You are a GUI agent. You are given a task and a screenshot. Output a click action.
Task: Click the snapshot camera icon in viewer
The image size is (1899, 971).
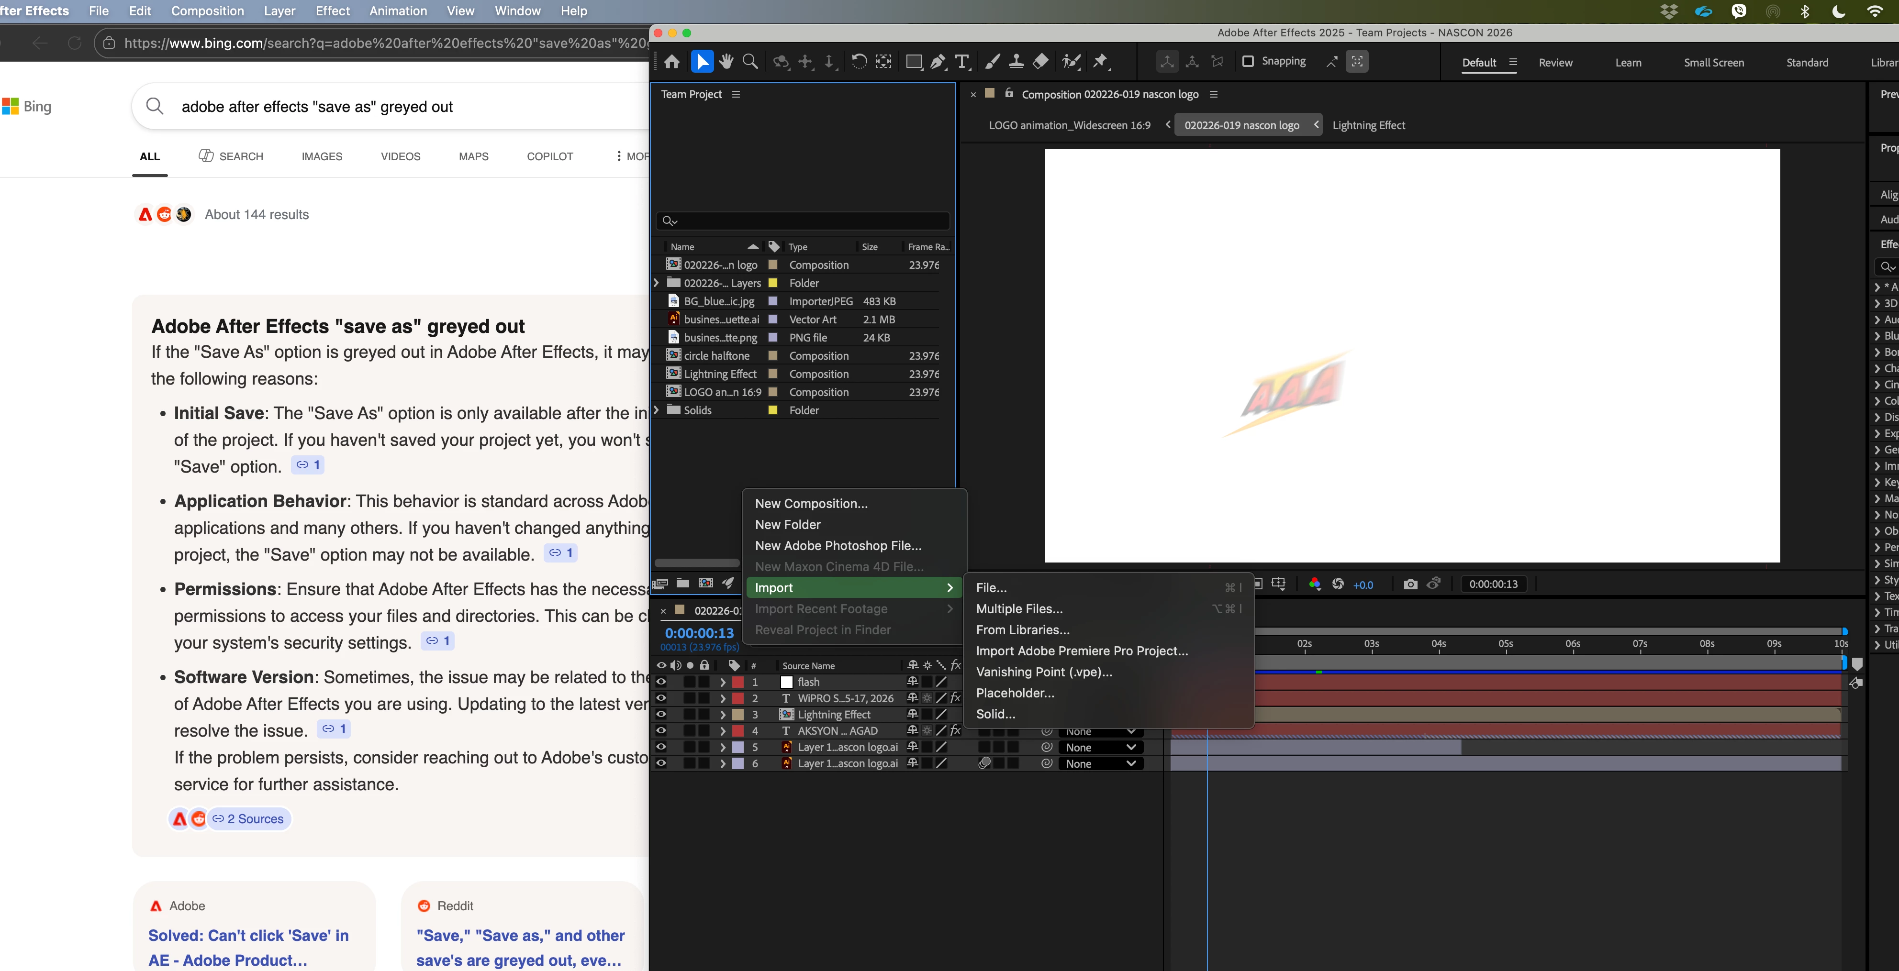coord(1410,584)
